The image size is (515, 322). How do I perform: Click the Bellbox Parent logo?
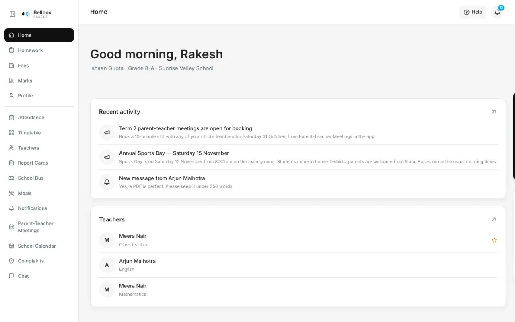[x=37, y=14]
